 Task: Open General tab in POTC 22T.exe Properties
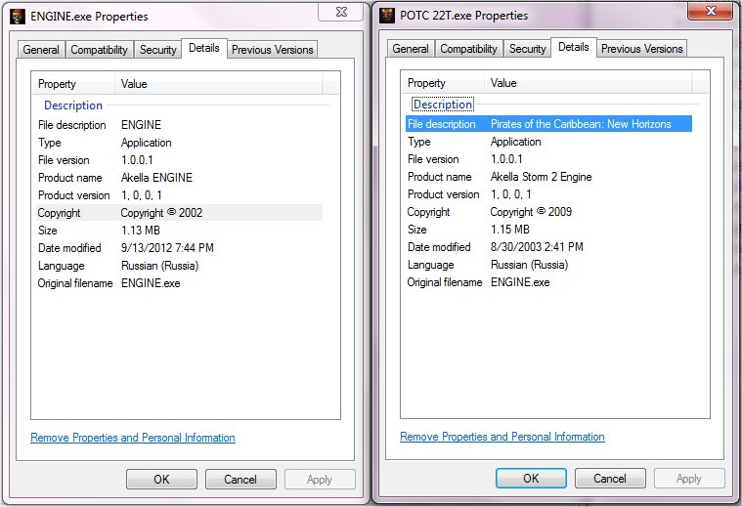coord(411,49)
